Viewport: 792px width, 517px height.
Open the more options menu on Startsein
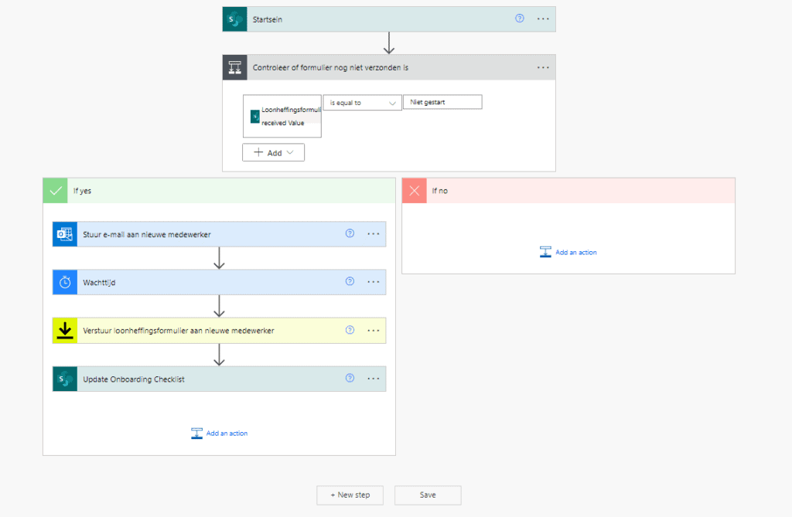click(x=543, y=19)
